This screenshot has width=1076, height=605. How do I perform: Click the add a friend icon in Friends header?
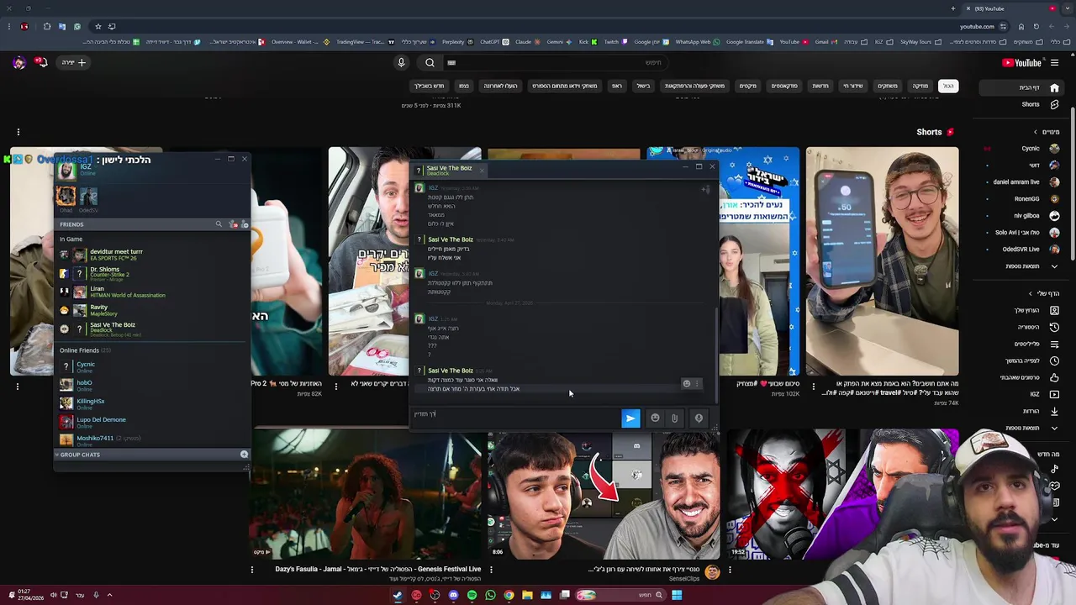point(245,224)
